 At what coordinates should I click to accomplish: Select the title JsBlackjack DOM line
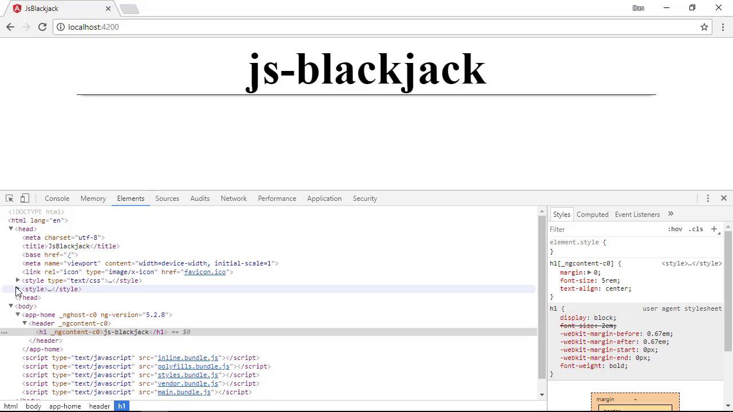click(70, 246)
